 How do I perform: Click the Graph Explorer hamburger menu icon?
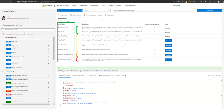coord(3,11)
